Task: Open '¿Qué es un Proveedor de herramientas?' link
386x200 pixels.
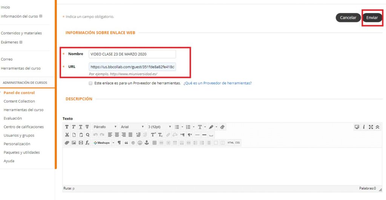Action: 218,83
